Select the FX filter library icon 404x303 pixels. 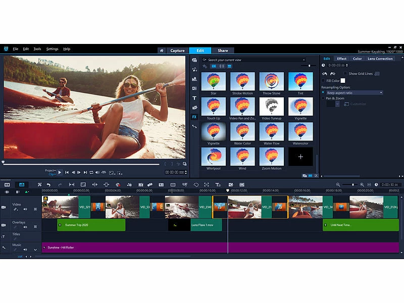tap(194, 117)
